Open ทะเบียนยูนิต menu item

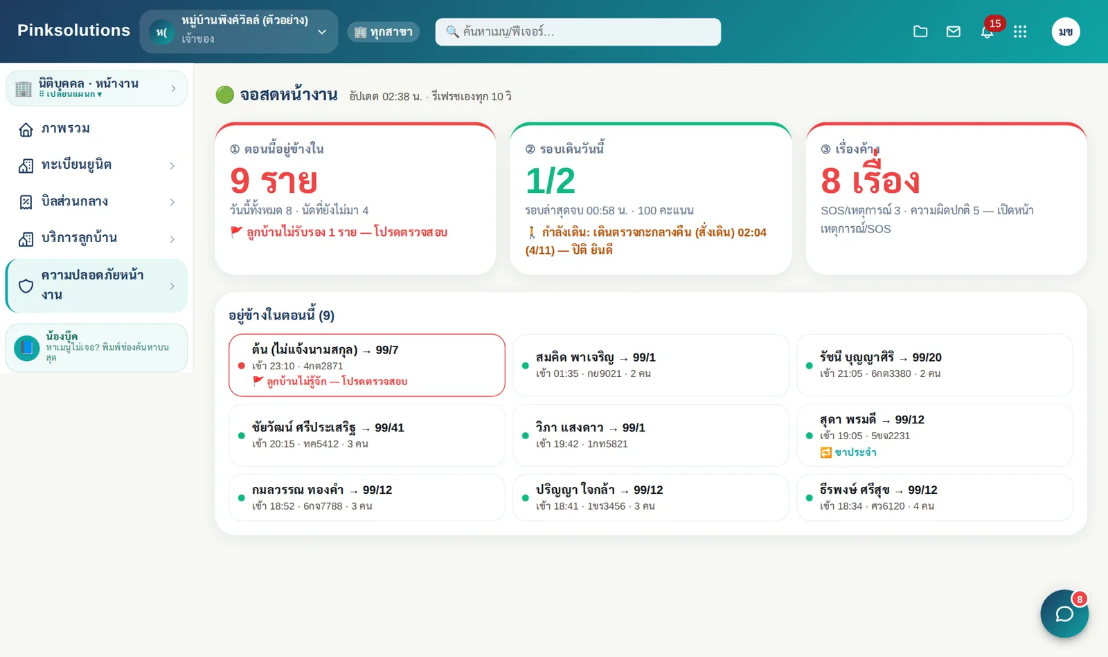(x=96, y=165)
